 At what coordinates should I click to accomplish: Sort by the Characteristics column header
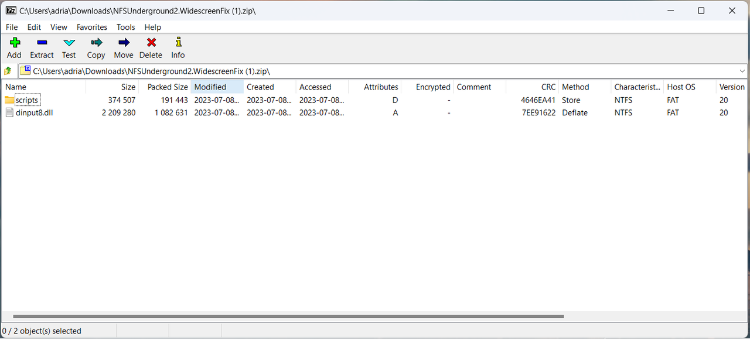(x=637, y=87)
